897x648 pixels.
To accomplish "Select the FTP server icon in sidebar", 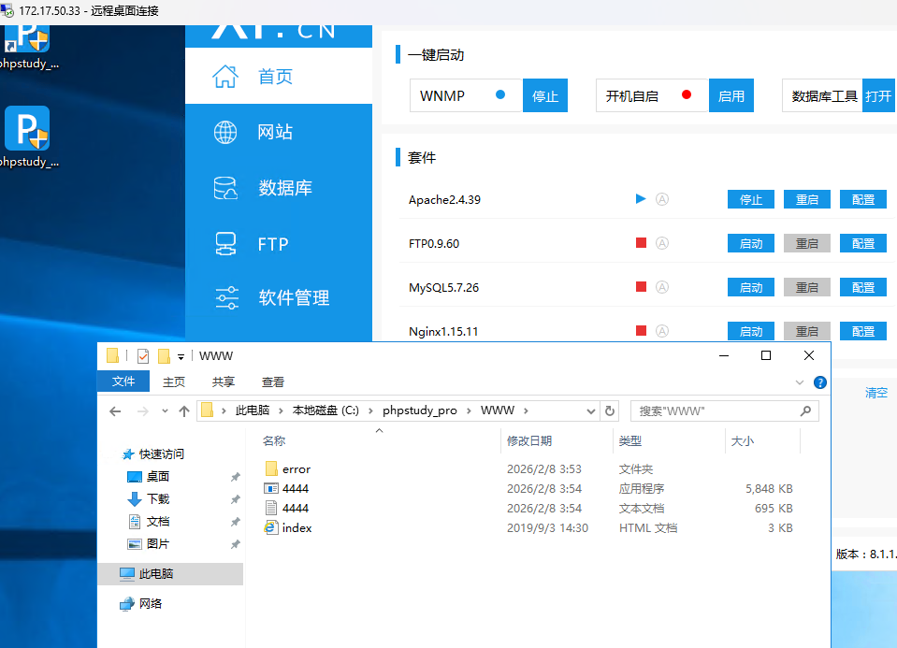I will click(x=224, y=244).
